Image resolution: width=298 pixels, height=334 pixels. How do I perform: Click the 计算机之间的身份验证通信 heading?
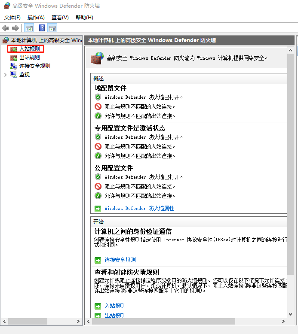tap(133, 231)
